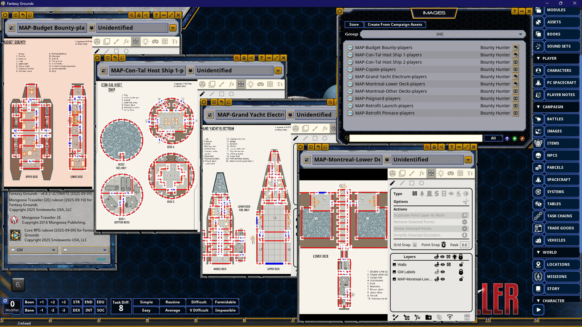This screenshot has height=327, width=582.
Task: Toggle Grid Snap option
Action: coord(415,245)
